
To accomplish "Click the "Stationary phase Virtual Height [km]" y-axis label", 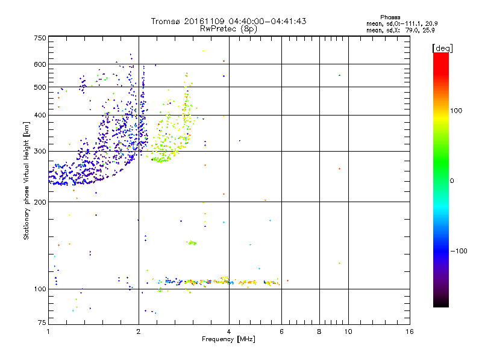I will click(27, 181).
